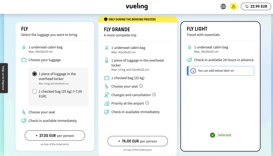Click the Only During The Booking Process banner
Viewport: 273px width, 156px height.
(x=138, y=19)
